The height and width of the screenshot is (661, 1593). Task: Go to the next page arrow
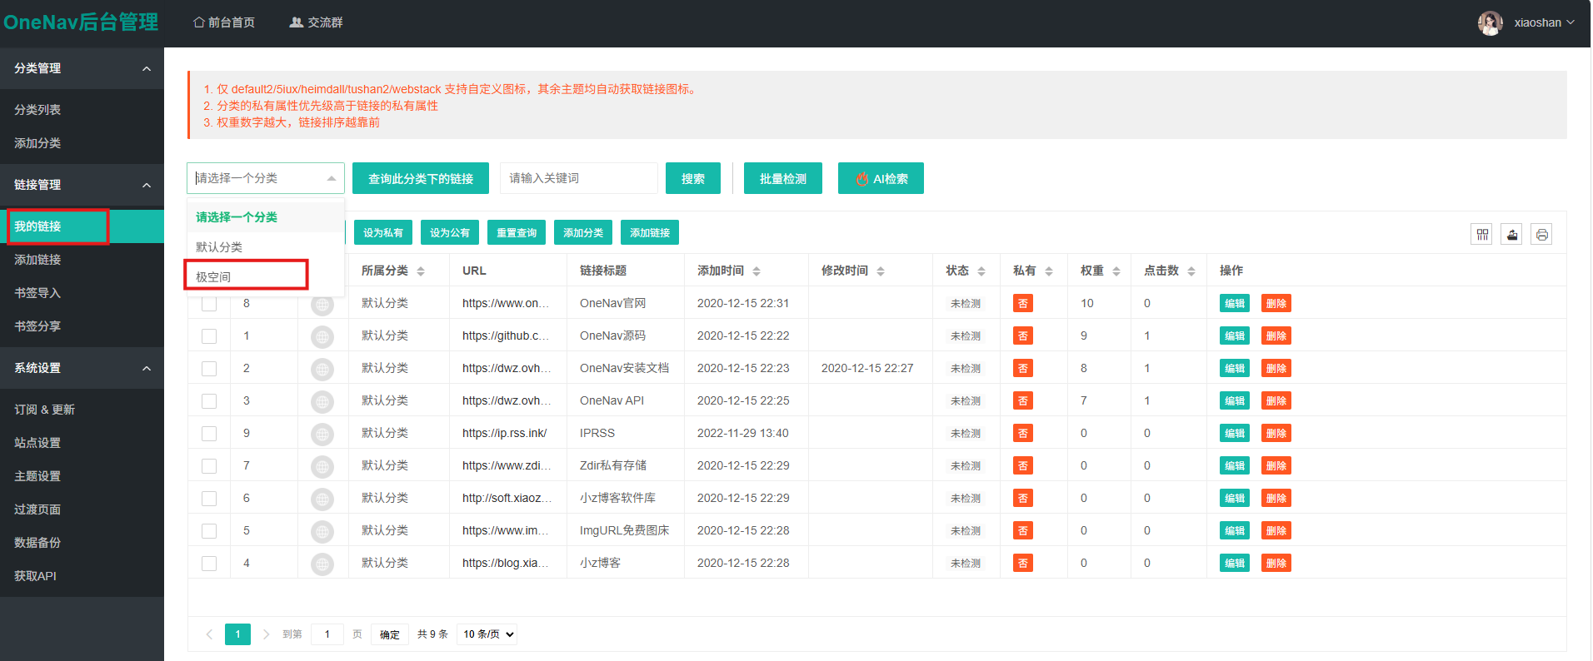tap(266, 634)
